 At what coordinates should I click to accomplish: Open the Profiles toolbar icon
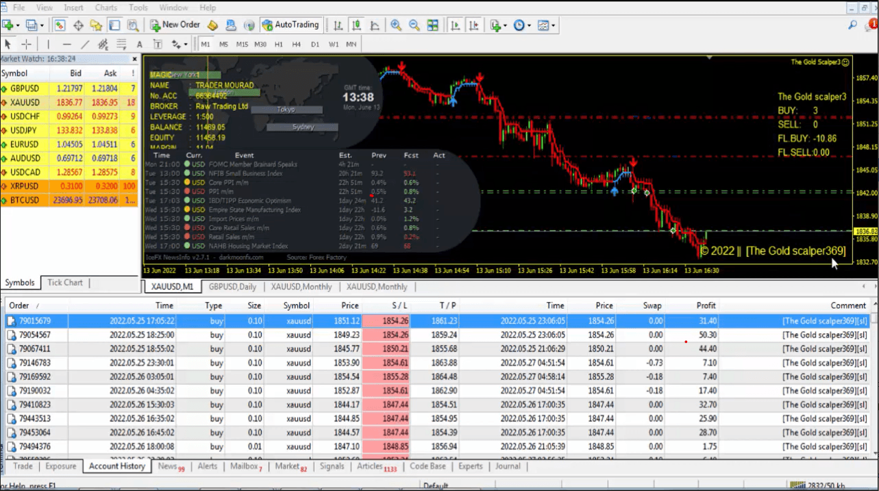[31, 25]
